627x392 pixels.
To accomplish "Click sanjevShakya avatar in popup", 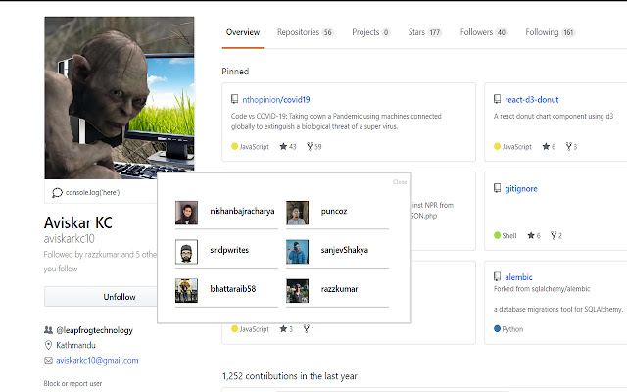I will [x=297, y=252].
